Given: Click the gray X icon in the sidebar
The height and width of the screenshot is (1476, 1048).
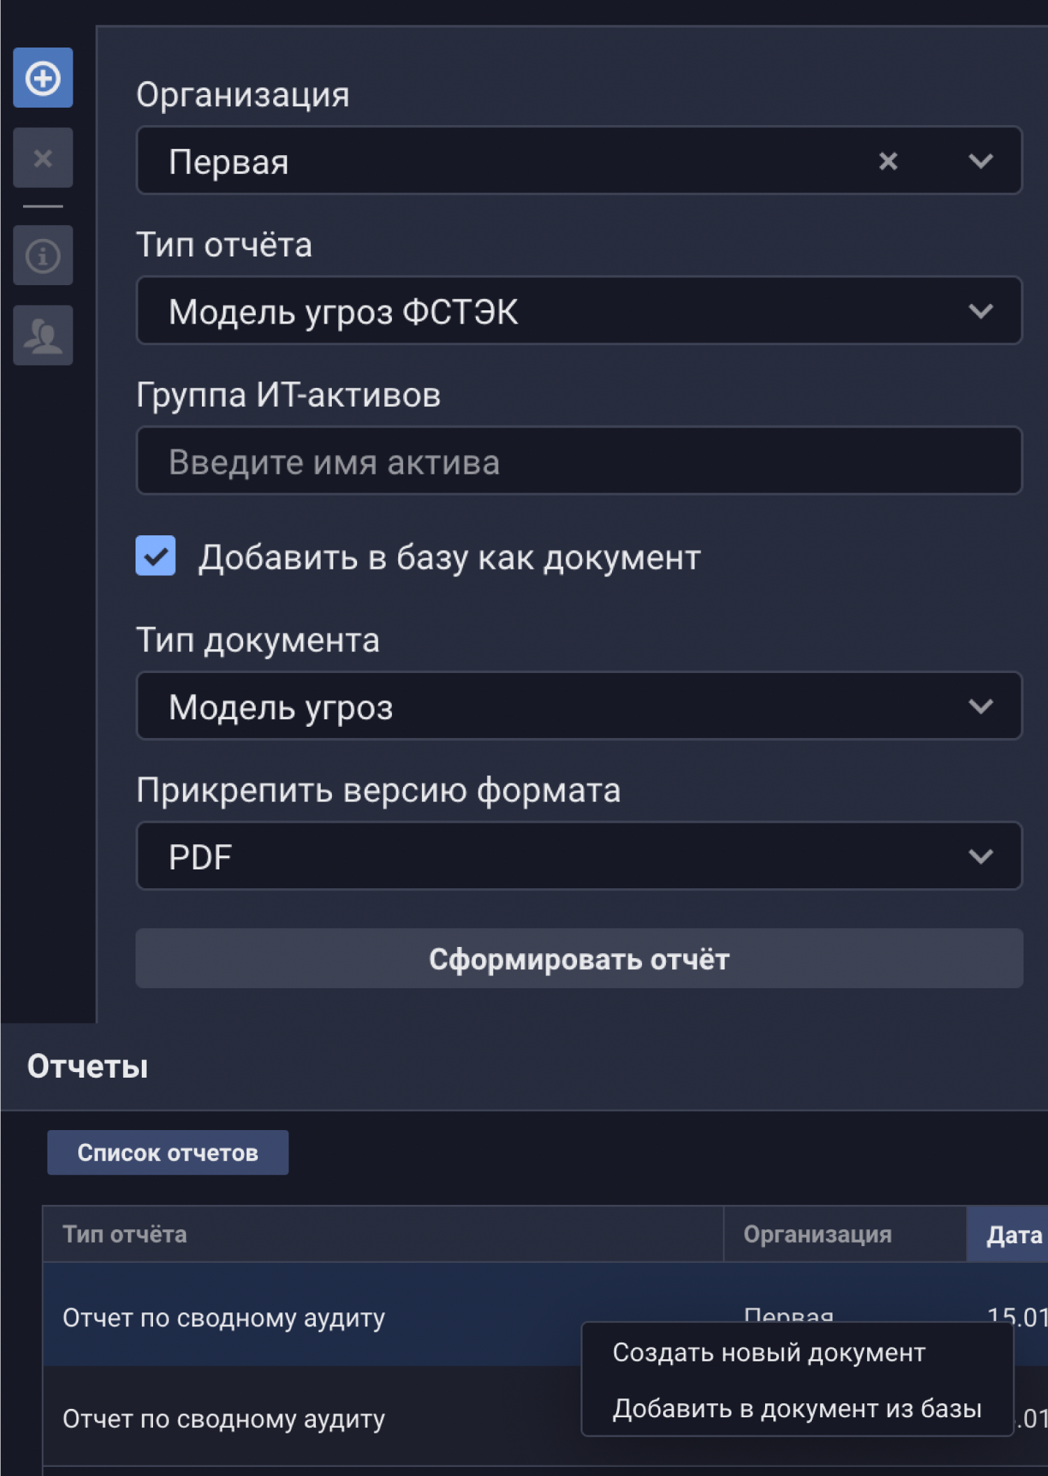Looking at the screenshot, I should pyautogui.click(x=43, y=158).
